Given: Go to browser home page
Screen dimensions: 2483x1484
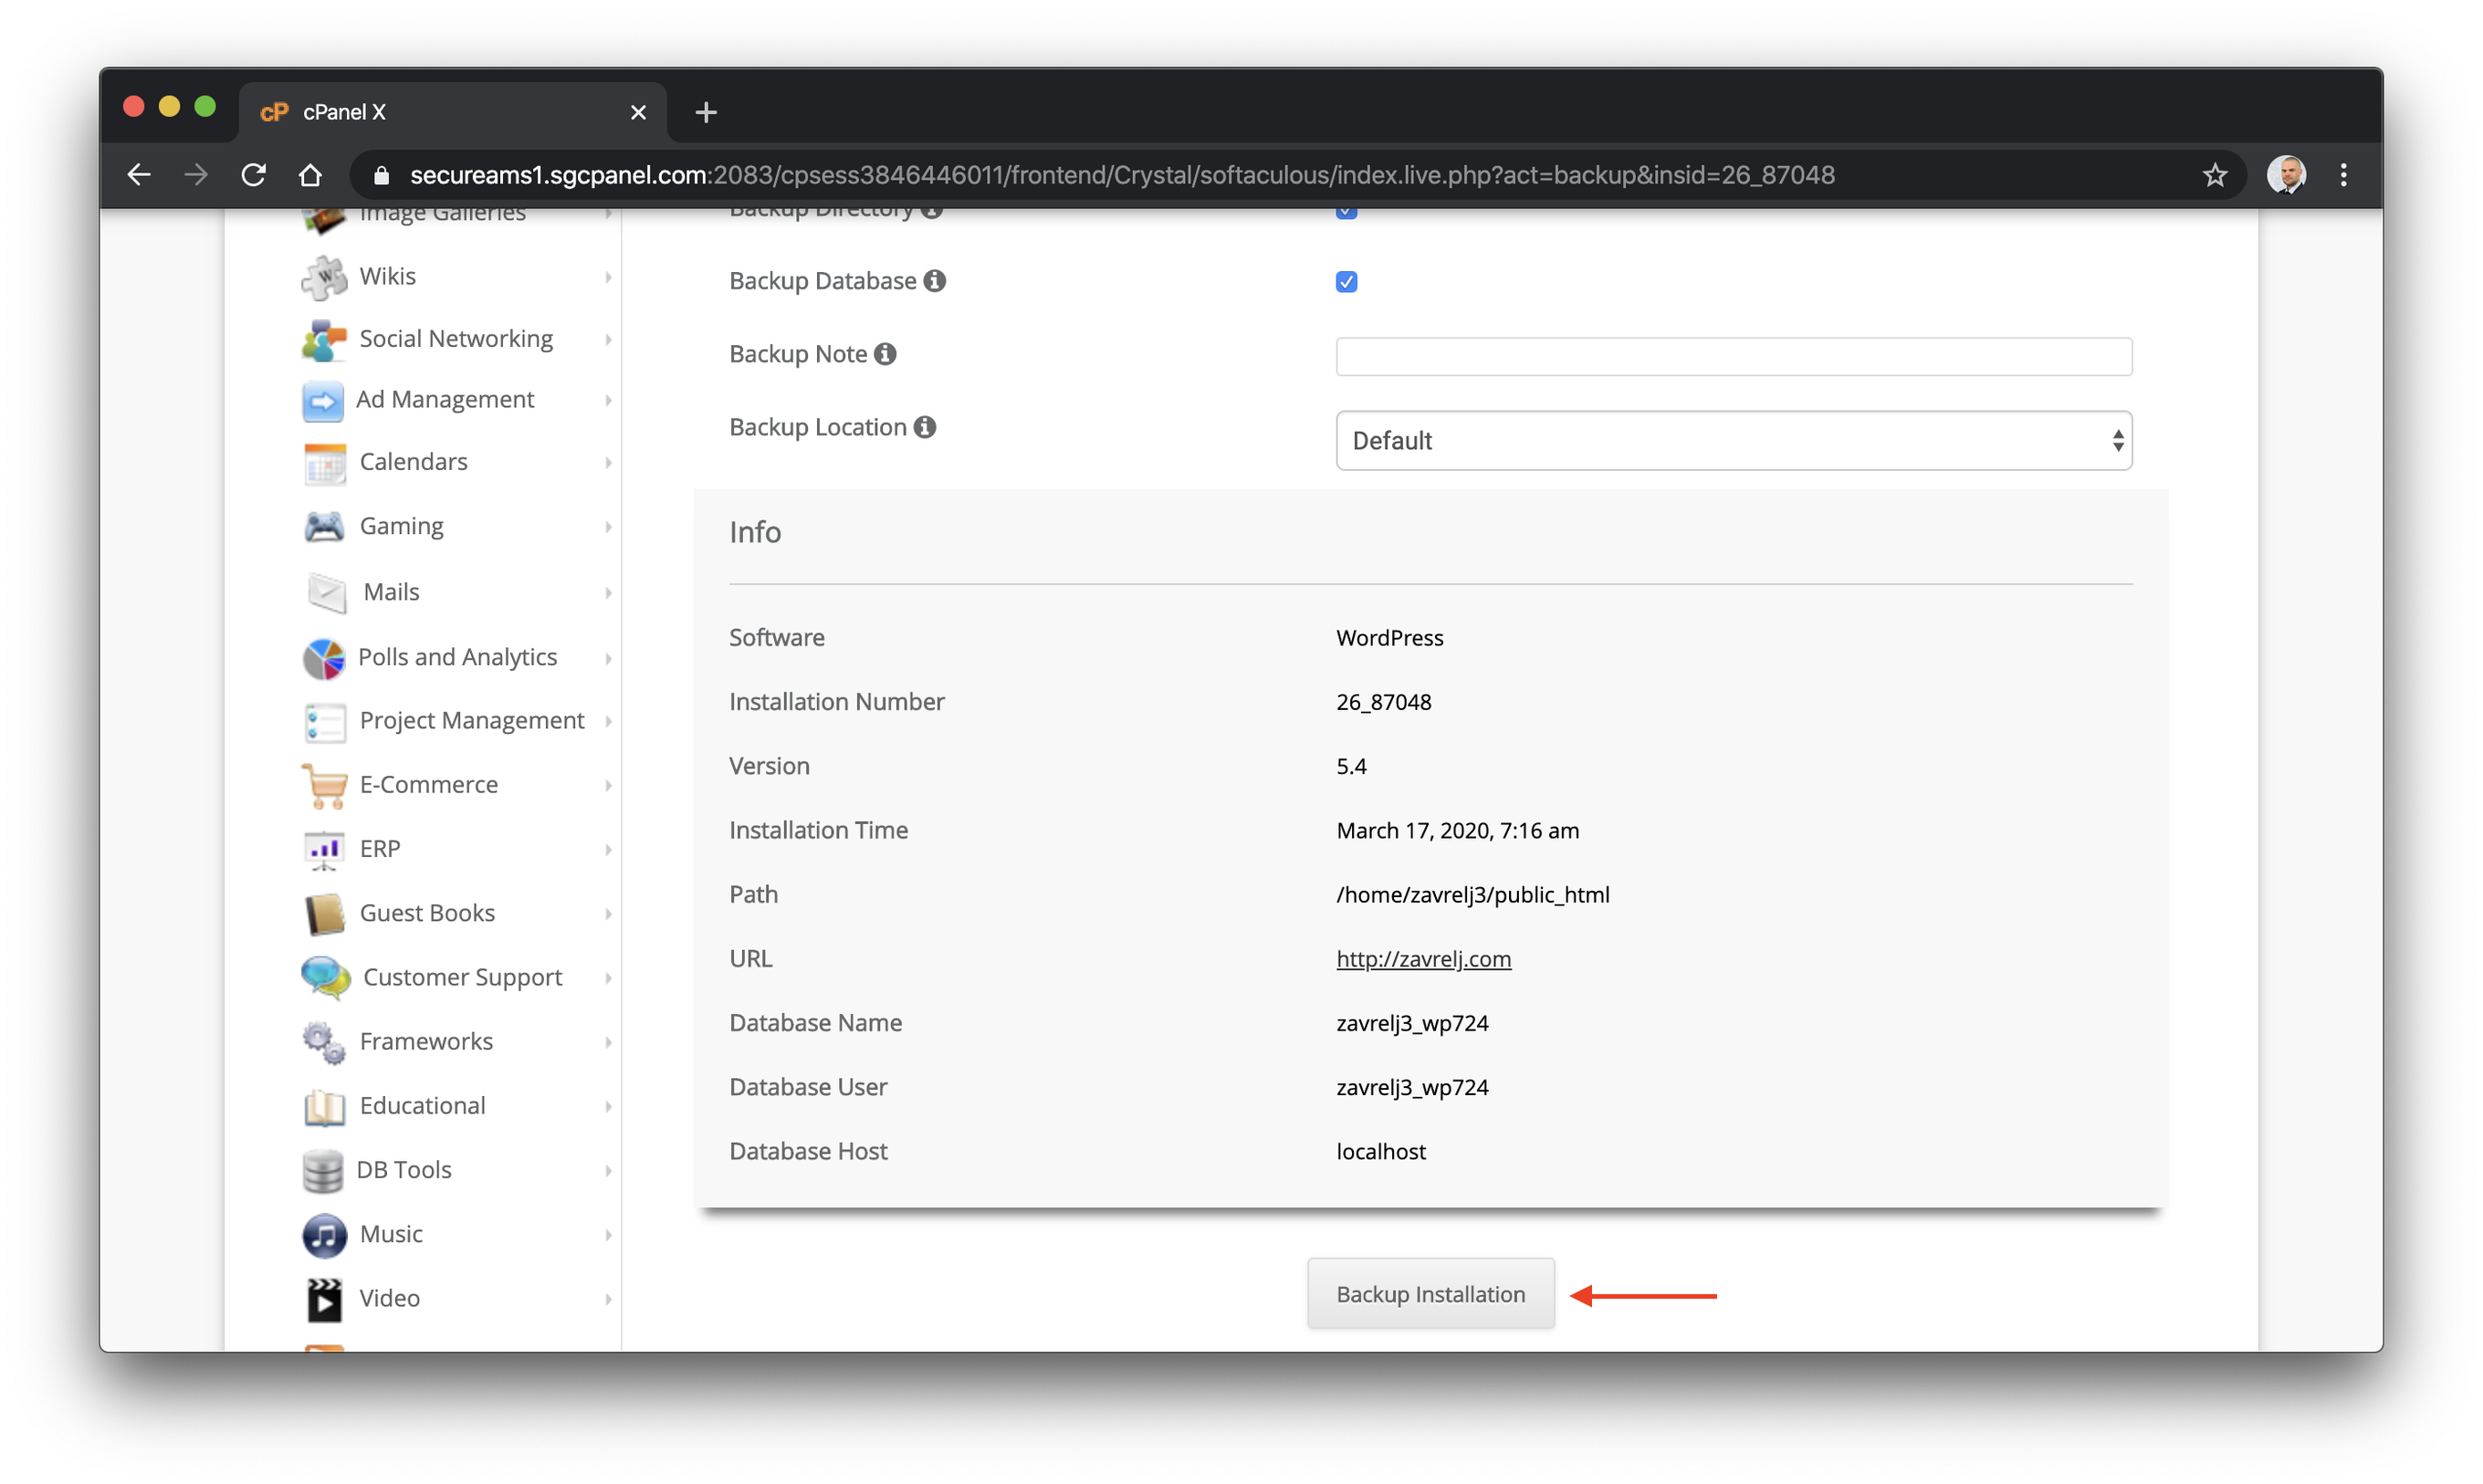Looking at the screenshot, I should (310, 175).
